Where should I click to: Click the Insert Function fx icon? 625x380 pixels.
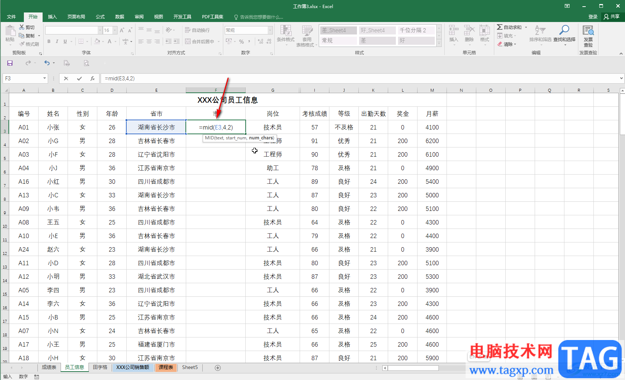coord(93,78)
